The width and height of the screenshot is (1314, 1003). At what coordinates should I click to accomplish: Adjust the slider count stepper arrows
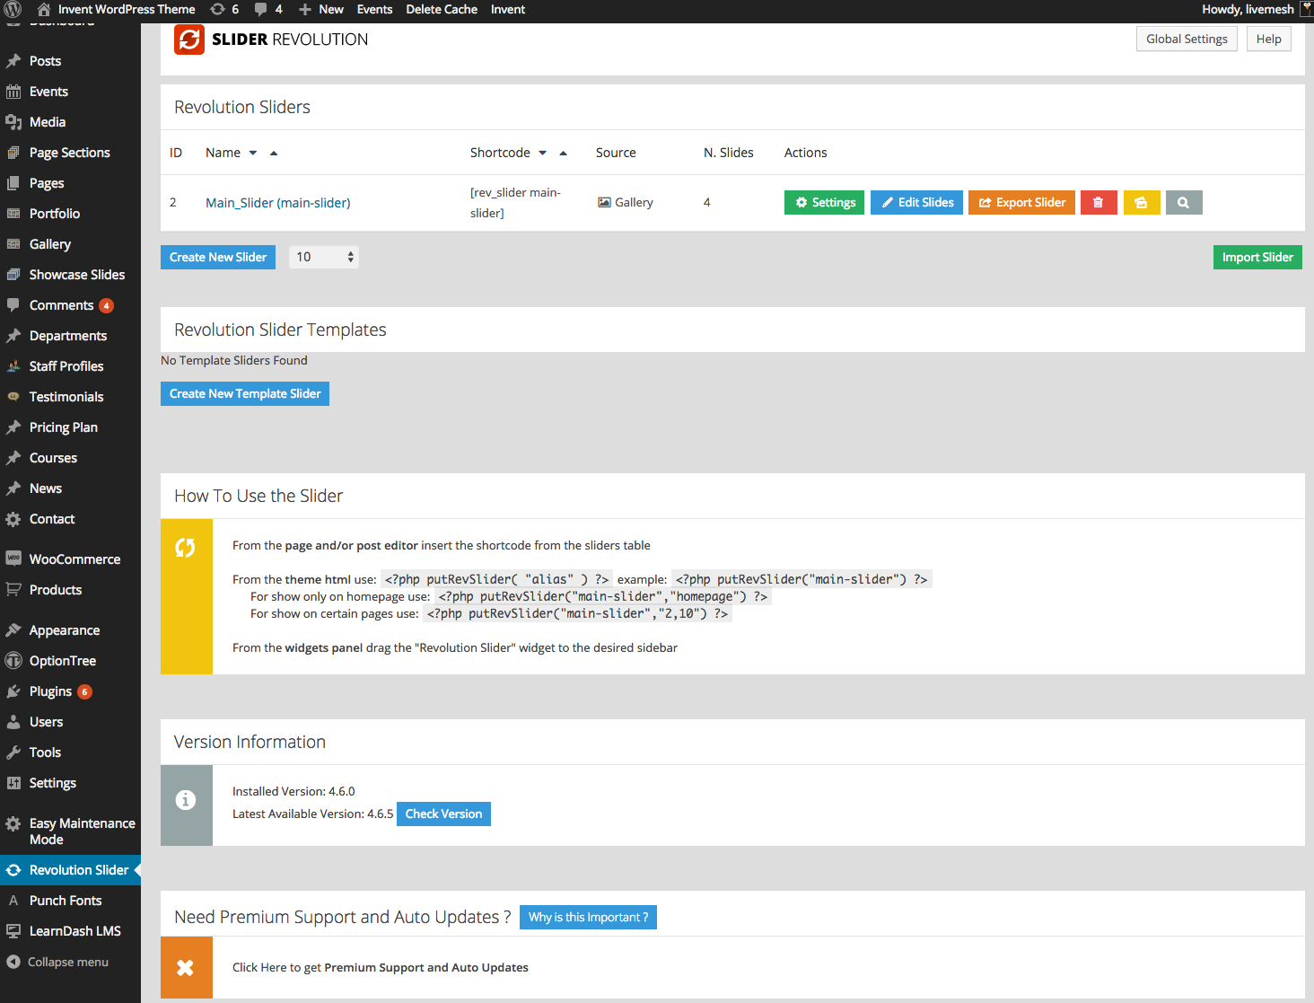click(350, 257)
